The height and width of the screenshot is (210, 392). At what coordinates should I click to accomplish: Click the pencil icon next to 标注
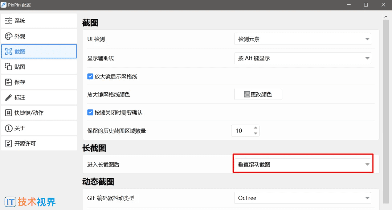pyautogui.click(x=8, y=97)
